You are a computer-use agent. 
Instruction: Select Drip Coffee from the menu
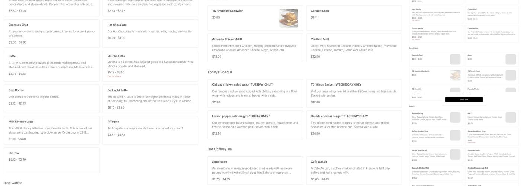(x=51, y=96)
